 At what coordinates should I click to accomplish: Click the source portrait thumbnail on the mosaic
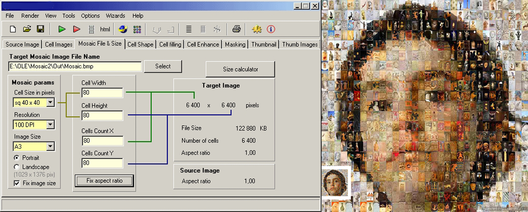335,182
